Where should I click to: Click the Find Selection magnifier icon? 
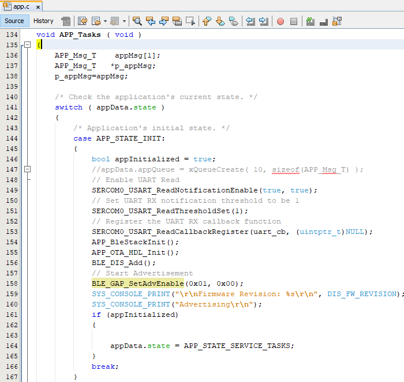[x=137, y=21]
